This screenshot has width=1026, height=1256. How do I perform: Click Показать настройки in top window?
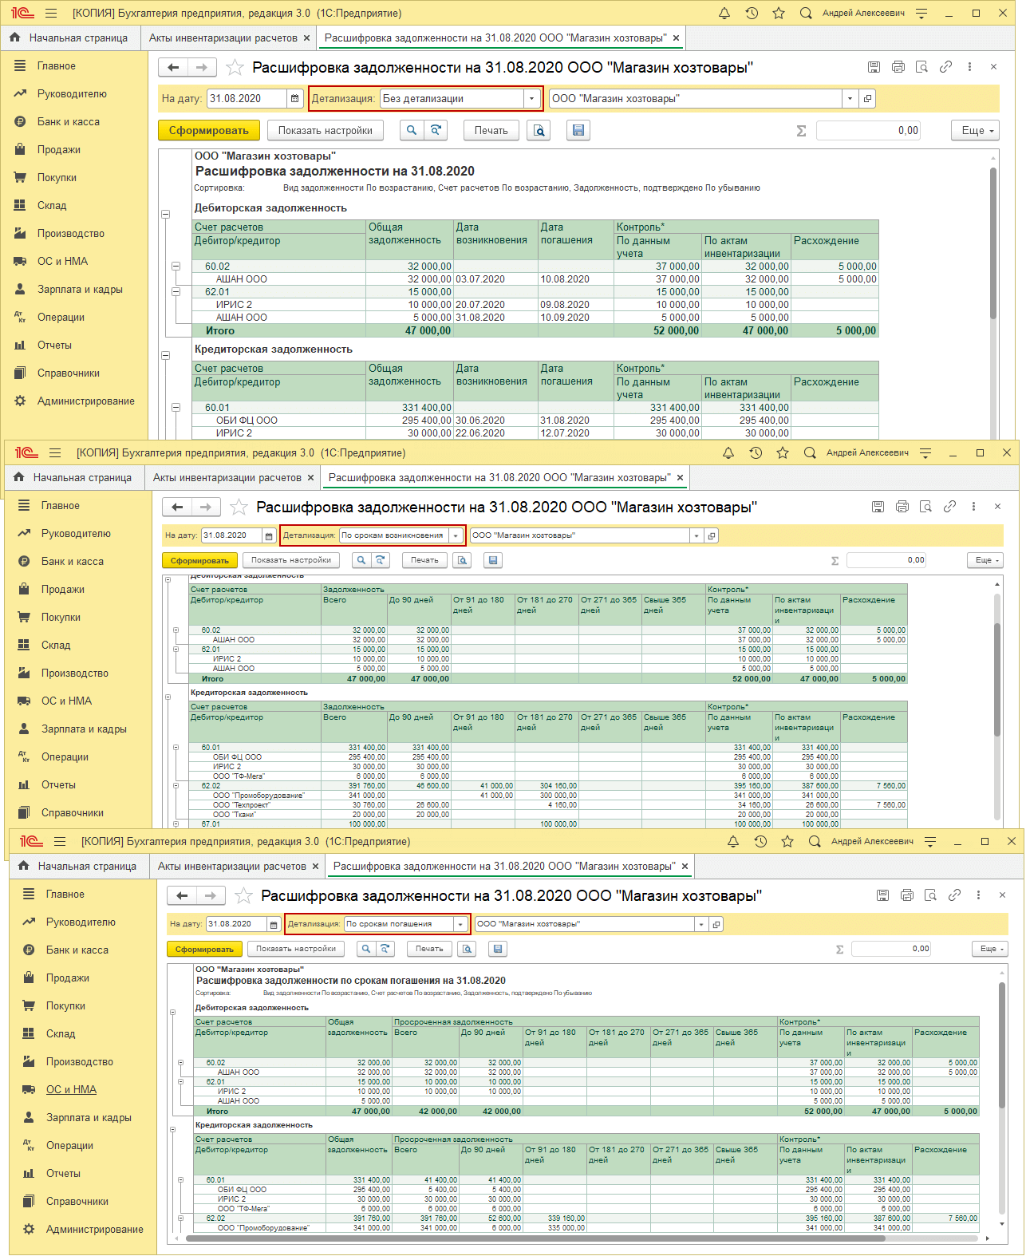[326, 130]
